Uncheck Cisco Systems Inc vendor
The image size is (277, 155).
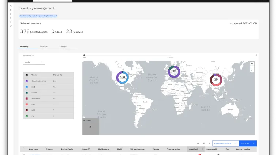point(27,81)
